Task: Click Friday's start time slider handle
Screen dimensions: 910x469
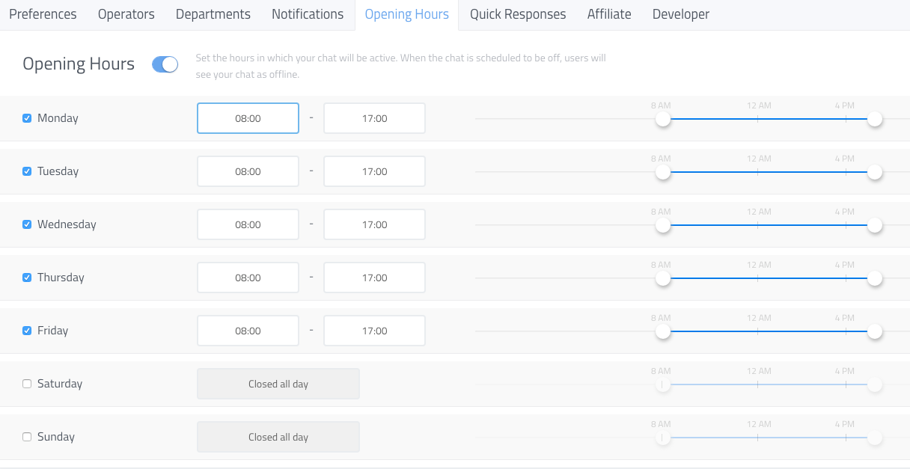Action: pos(662,331)
